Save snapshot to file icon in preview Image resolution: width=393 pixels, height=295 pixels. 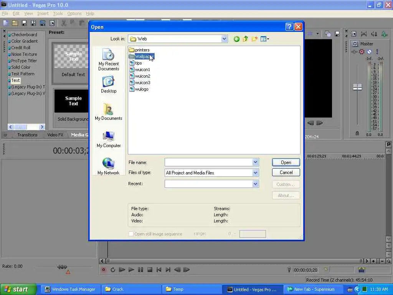pyautogui.click(x=337, y=34)
